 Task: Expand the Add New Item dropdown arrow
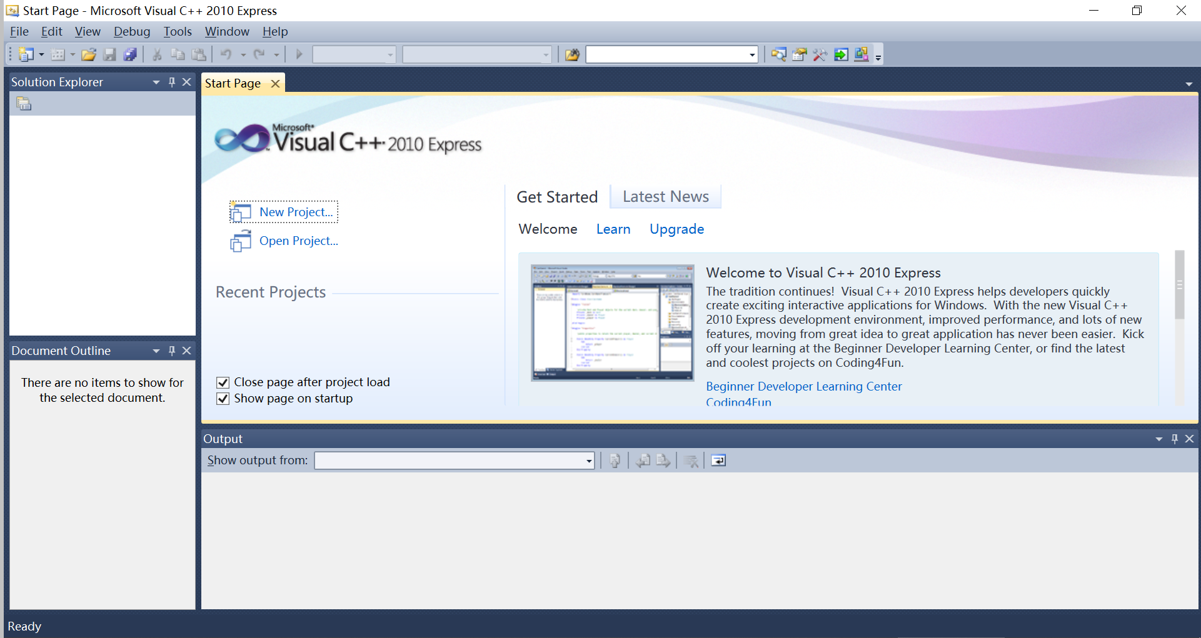pyautogui.click(x=73, y=55)
